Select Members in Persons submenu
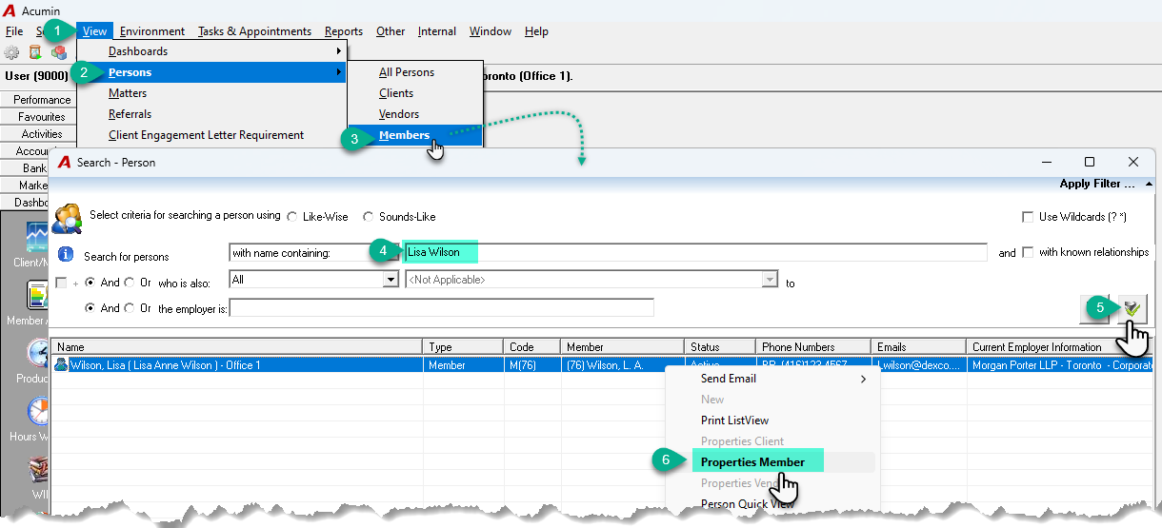Screen dimensions: 1162x528 404,135
